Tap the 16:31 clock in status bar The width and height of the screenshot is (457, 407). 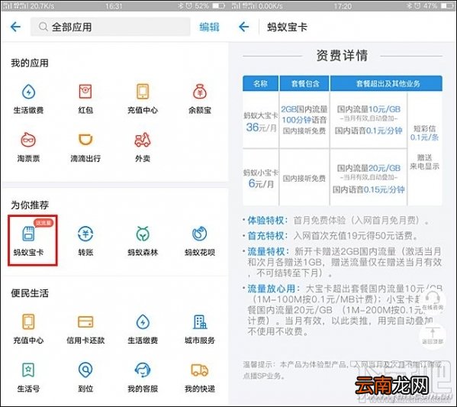(114, 6)
